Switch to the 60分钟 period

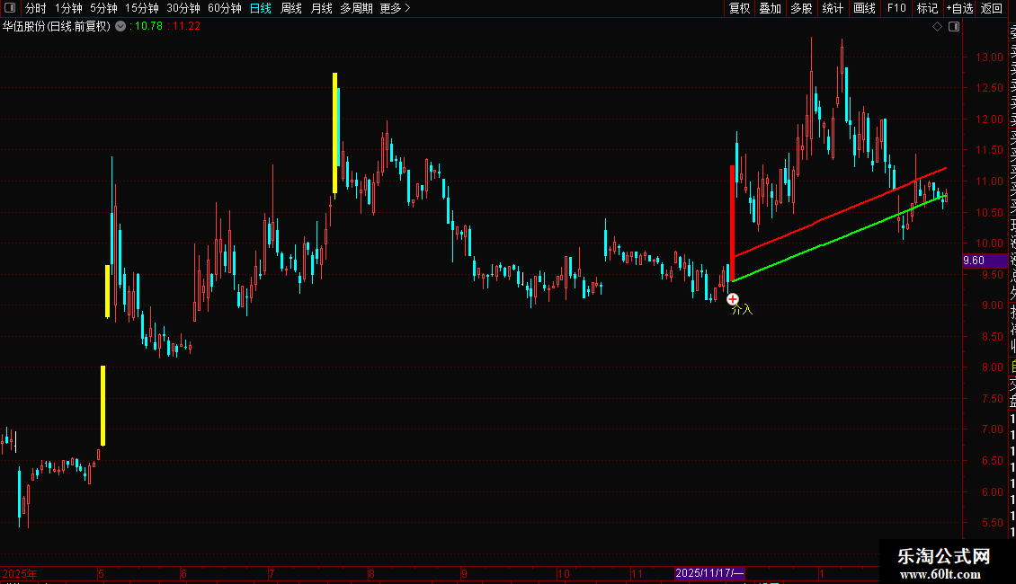225,8
